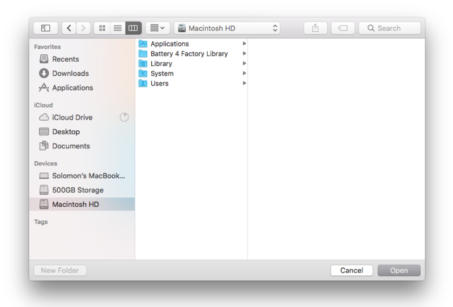The image size is (453, 307).
Task: Open the group-by arrangement dropdown
Action: [x=157, y=28]
